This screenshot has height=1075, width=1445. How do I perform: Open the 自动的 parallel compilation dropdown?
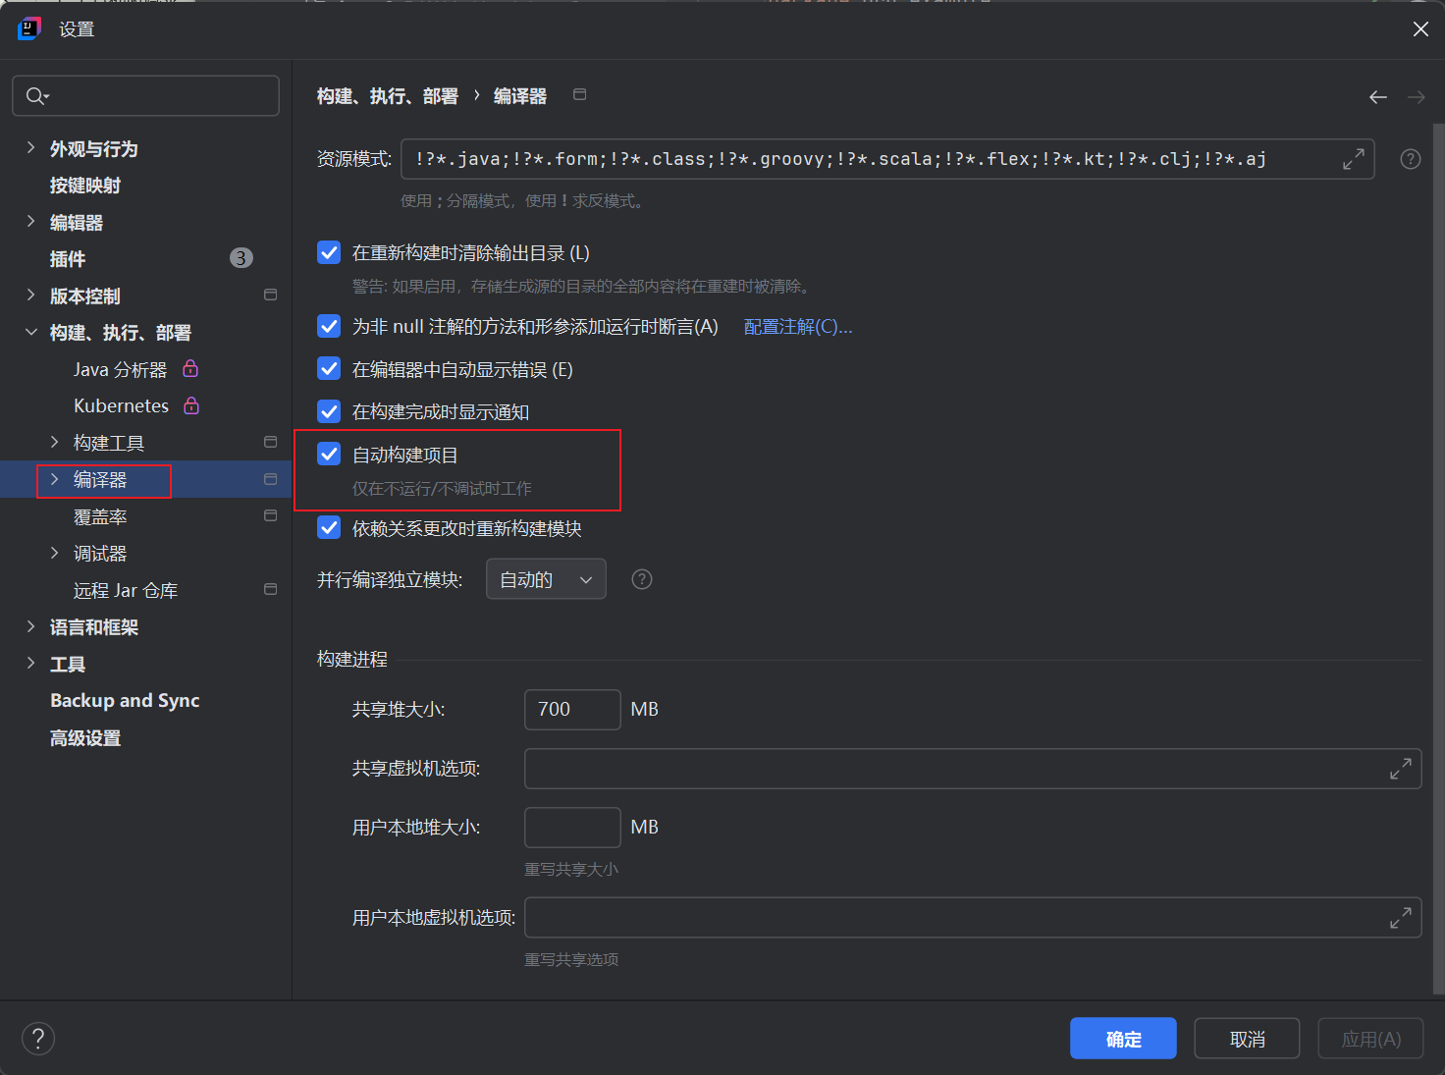546,579
